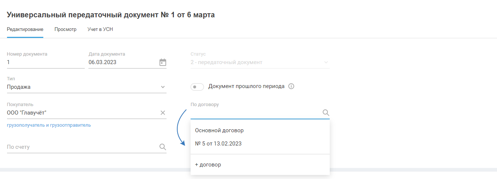Click info icon beside Документ прошлого периода
The height and width of the screenshot is (179, 497).
pyautogui.click(x=291, y=87)
